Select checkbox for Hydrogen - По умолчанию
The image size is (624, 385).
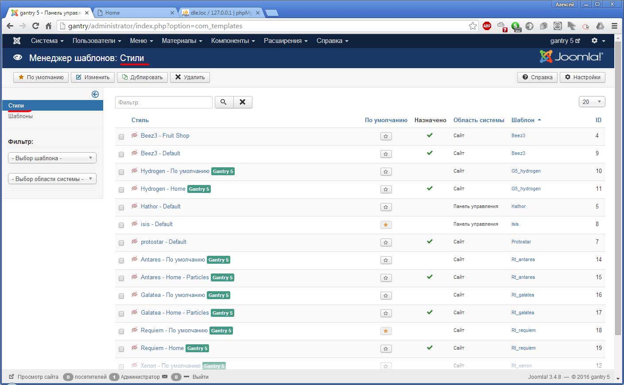(x=121, y=172)
